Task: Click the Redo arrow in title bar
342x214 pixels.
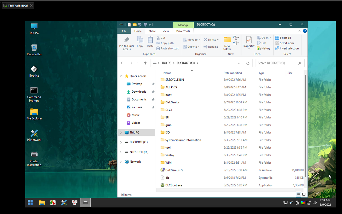Action: point(145,24)
